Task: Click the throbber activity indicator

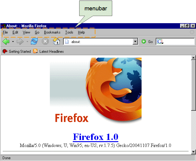Action: [192, 32]
